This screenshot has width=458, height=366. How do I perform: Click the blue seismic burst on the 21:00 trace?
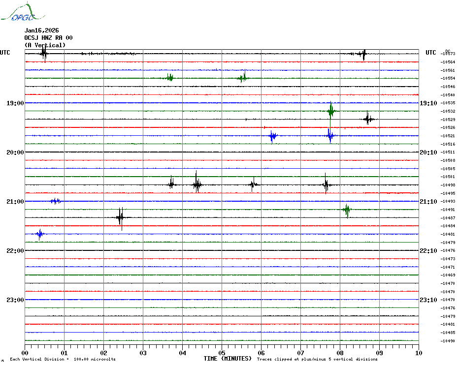[x=55, y=201]
